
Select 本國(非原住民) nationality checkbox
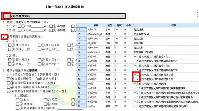coord(9,74)
